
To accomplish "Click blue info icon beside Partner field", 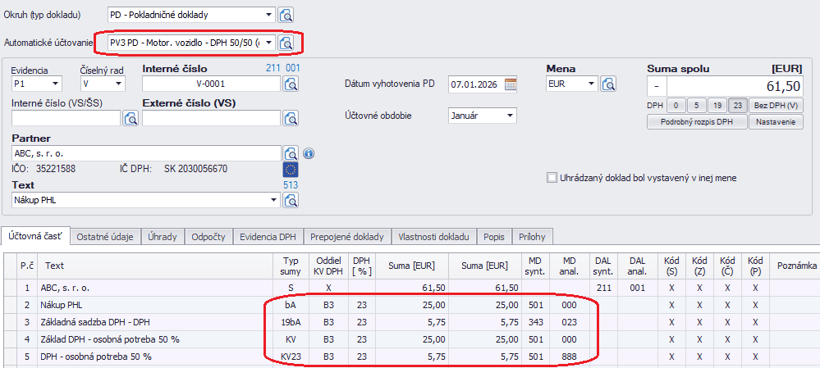I will point(309,153).
